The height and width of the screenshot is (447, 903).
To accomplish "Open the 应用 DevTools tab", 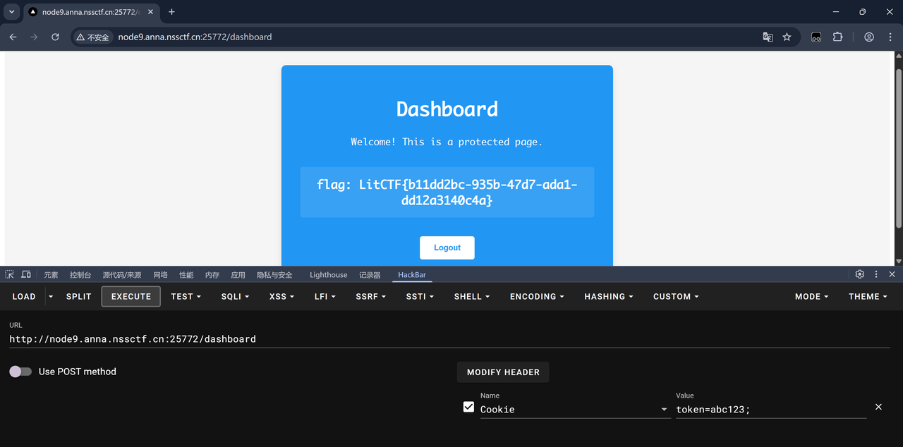I will tap(238, 275).
